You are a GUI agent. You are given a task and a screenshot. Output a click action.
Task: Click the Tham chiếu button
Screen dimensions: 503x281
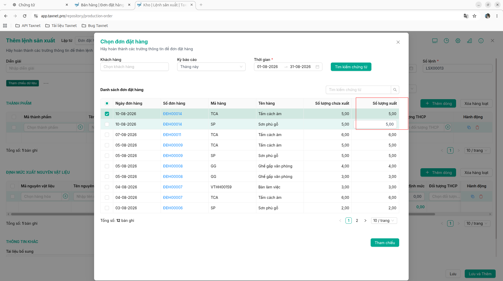pos(385,243)
